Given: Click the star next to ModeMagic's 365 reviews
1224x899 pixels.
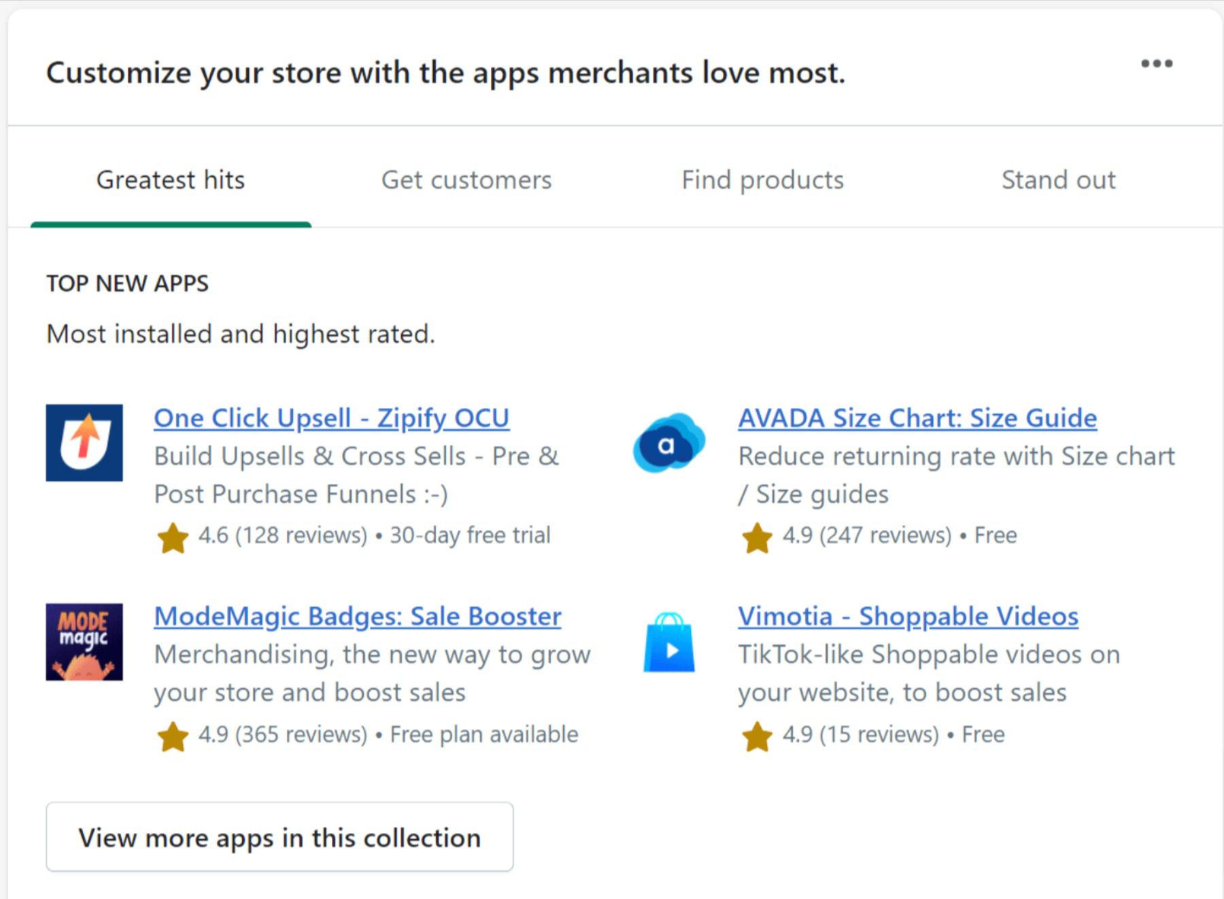Looking at the screenshot, I should tap(173, 735).
